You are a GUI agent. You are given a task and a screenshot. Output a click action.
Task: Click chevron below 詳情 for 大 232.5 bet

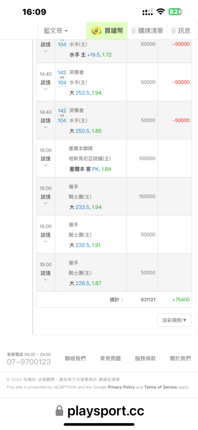46,241
